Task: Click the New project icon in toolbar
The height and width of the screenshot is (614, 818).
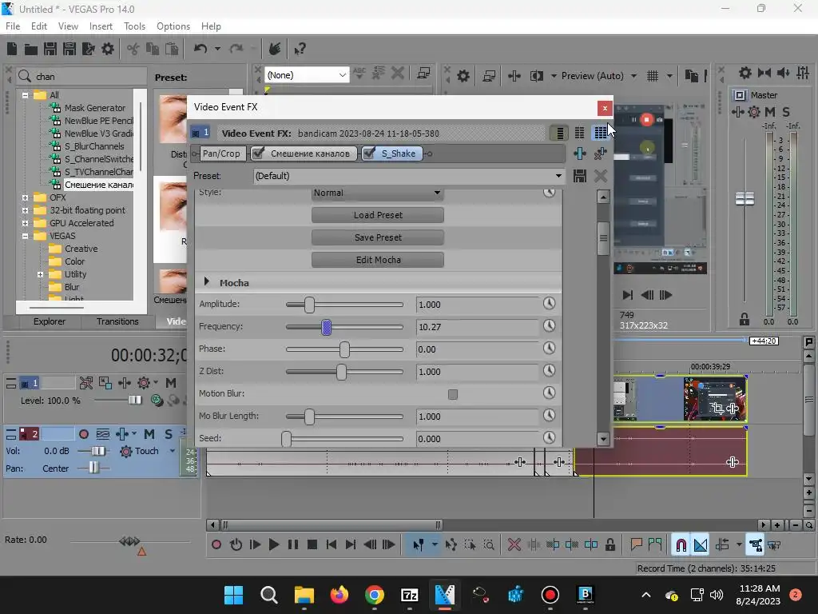Action: click(x=12, y=49)
